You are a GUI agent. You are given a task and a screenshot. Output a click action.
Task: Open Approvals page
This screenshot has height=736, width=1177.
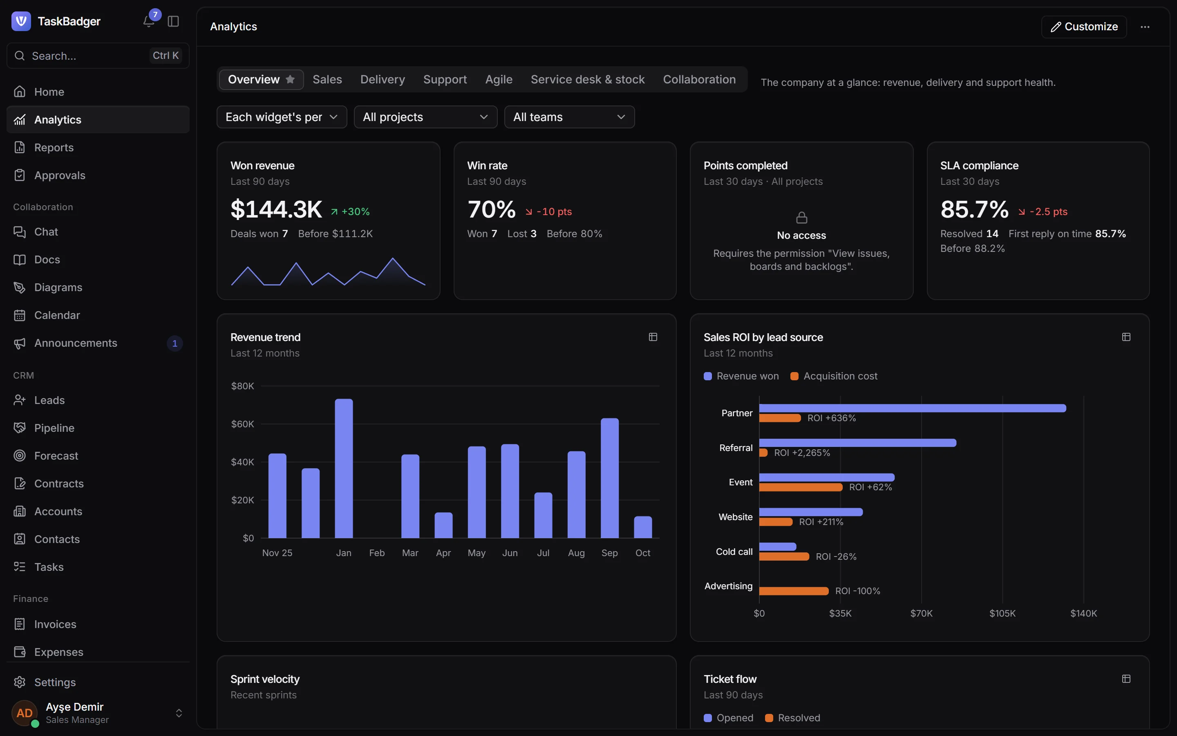[98, 175]
